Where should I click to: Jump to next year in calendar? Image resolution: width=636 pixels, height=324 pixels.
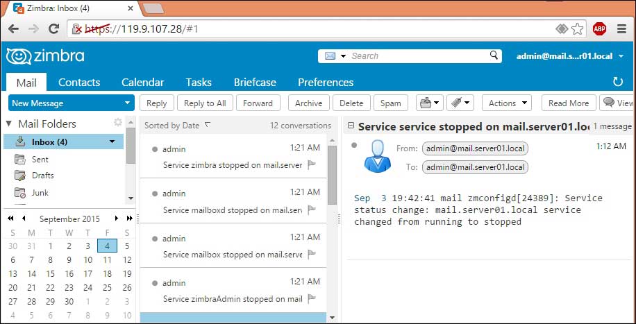[x=129, y=218]
